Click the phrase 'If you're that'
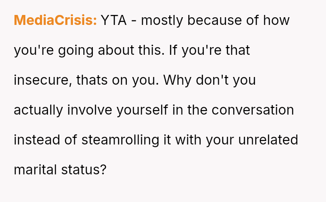 [x=210, y=50]
